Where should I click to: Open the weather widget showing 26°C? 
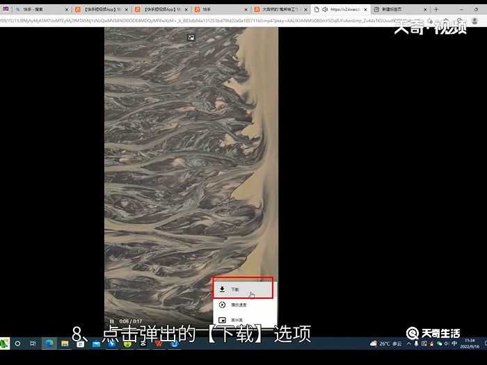(x=385, y=343)
